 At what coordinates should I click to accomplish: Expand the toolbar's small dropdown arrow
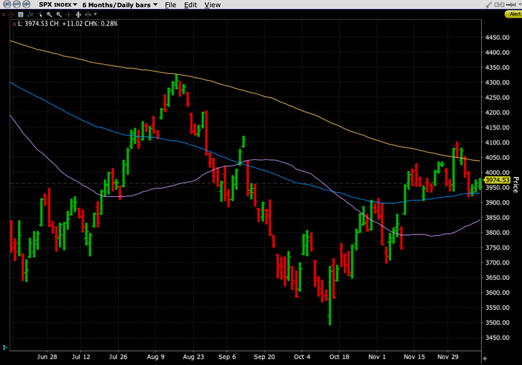95,15
